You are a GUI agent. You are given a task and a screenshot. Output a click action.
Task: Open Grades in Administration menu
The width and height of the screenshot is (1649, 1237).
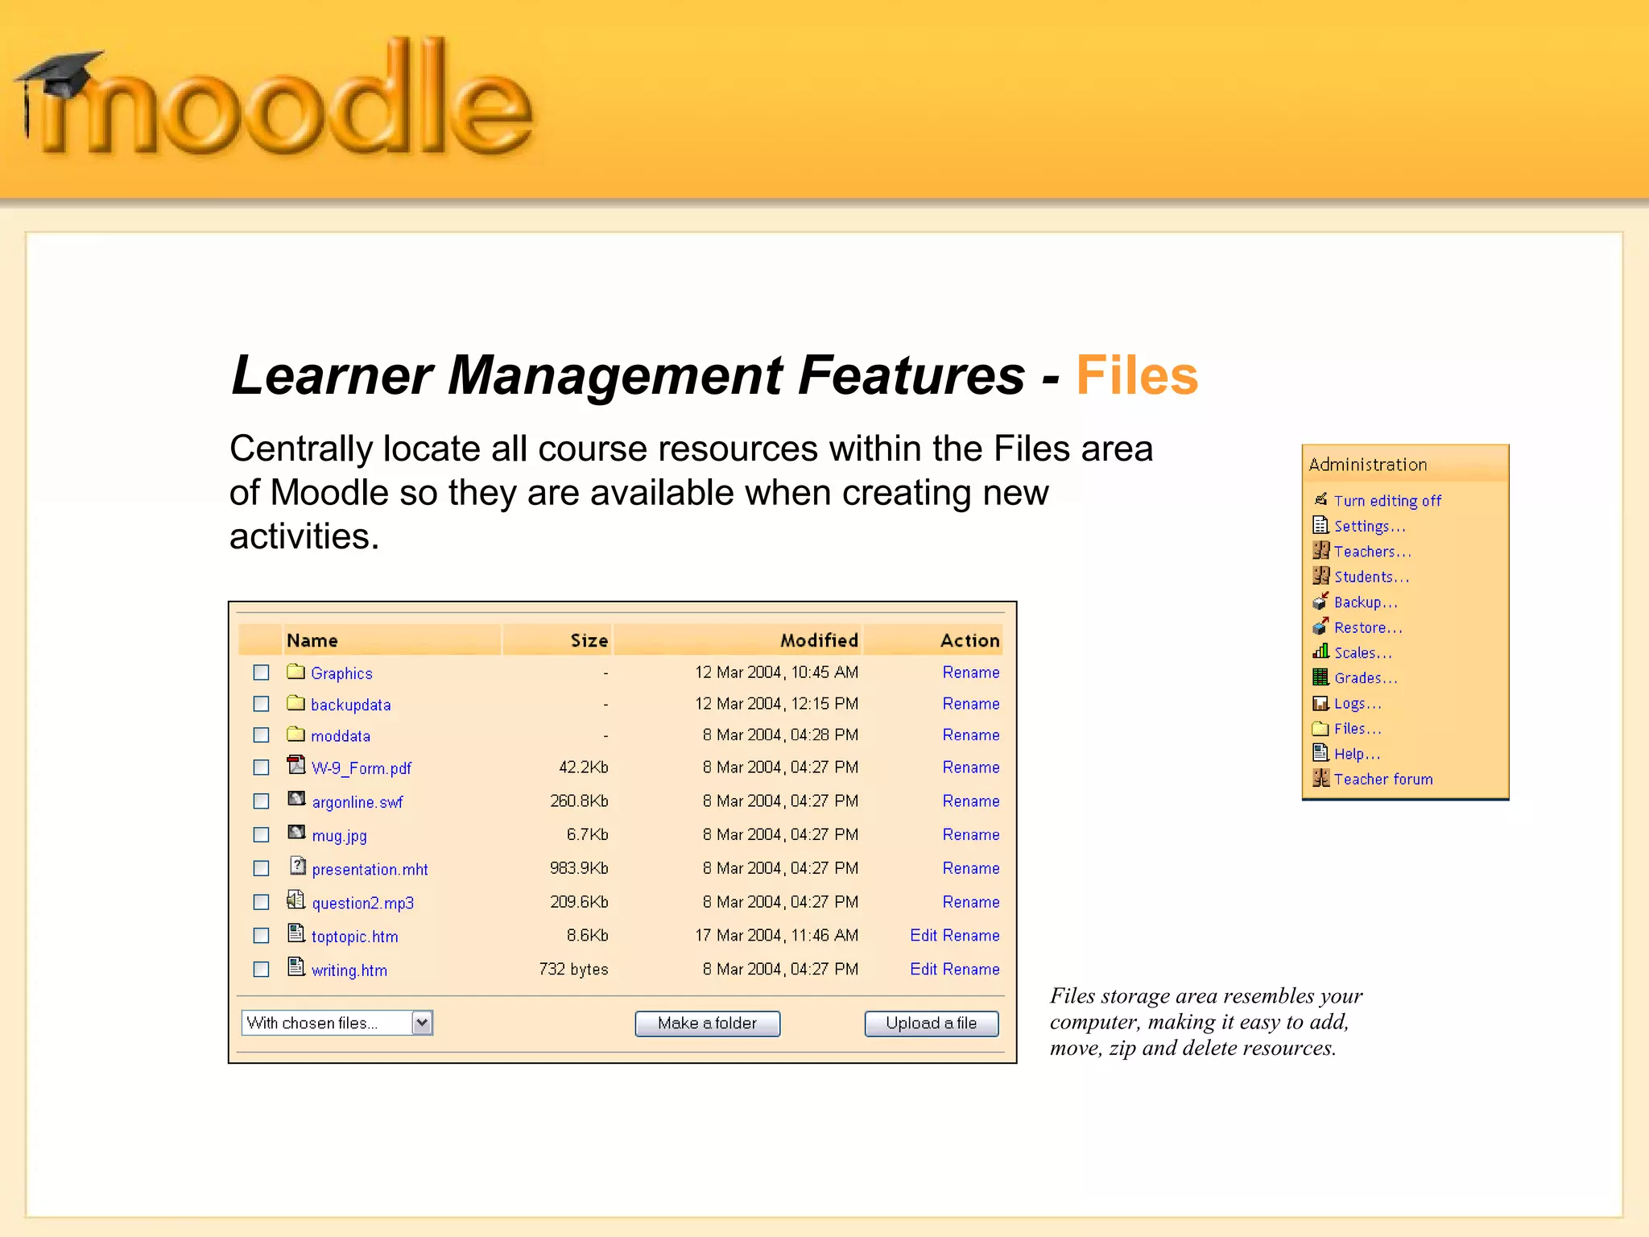coord(1366,678)
